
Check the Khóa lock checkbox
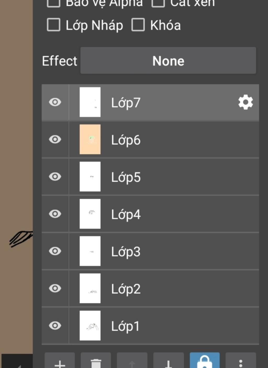(x=138, y=25)
